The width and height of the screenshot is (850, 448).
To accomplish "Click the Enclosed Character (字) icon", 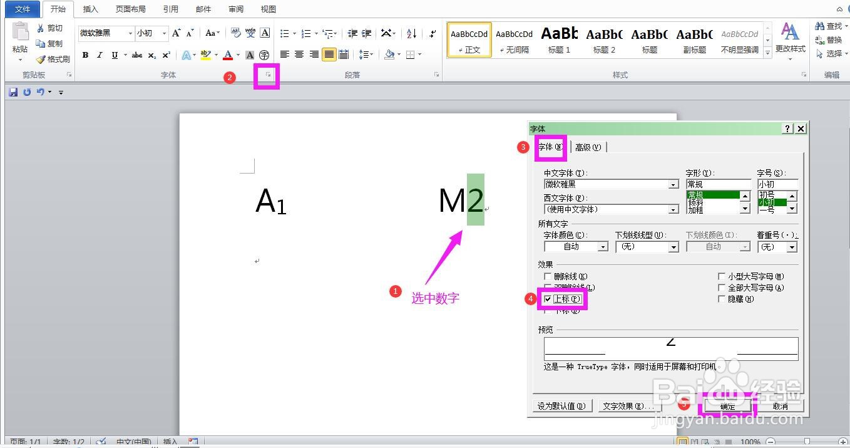I will click(264, 55).
